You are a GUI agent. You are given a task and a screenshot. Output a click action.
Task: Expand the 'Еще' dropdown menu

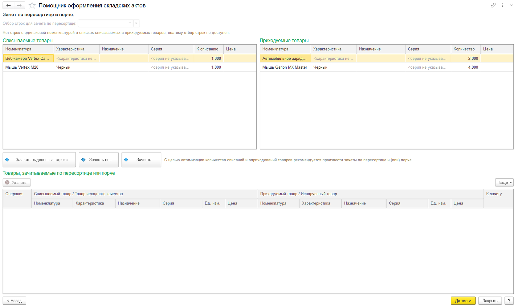(x=504, y=183)
